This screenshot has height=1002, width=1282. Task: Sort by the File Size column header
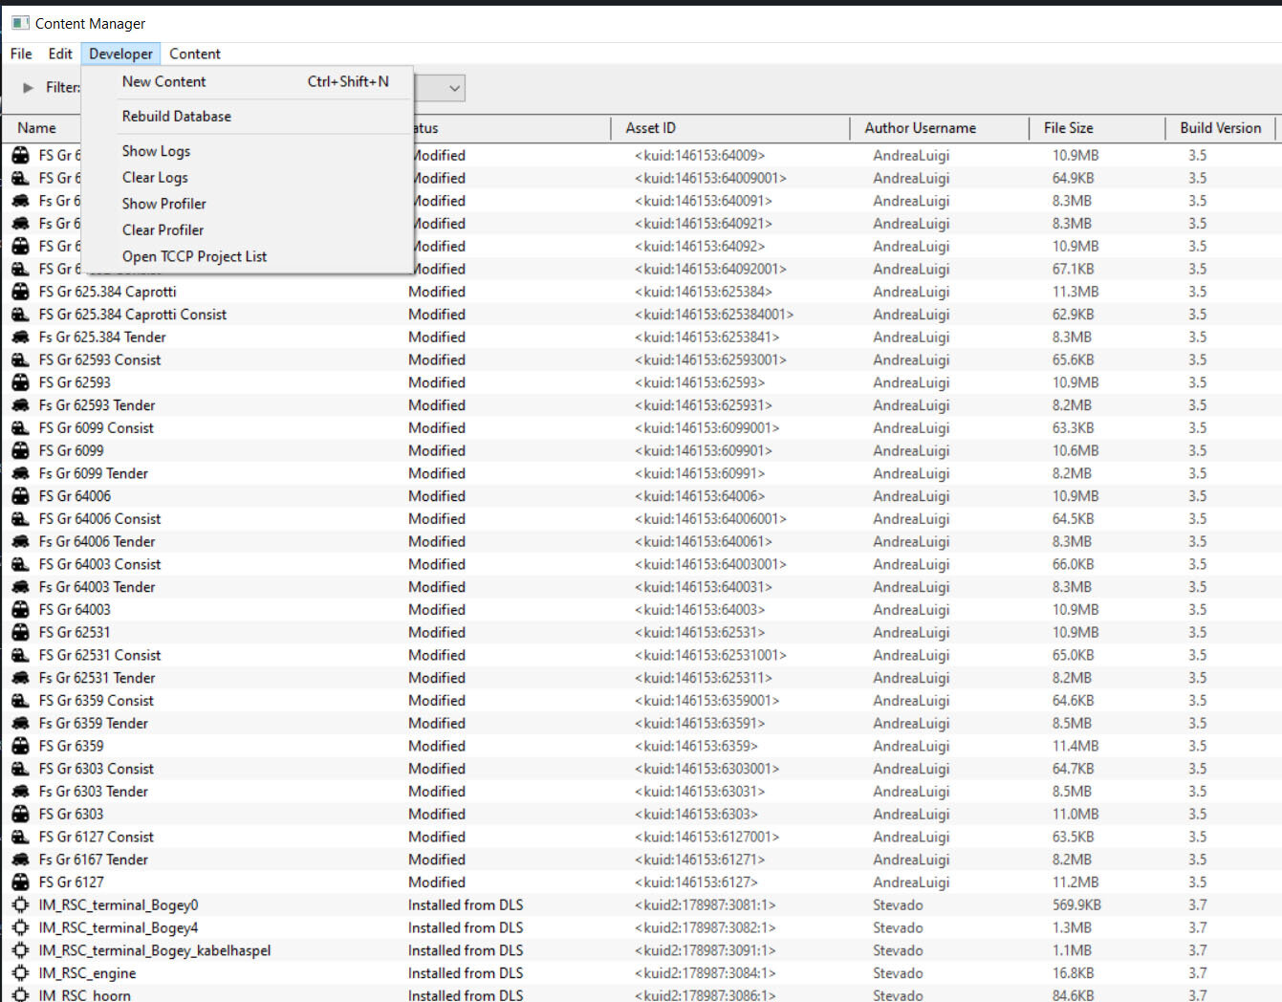point(1097,128)
